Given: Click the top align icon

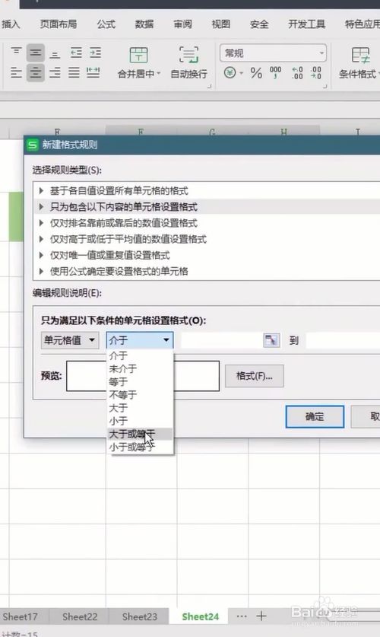Looking at the screenshot, I should click(16, 52).
